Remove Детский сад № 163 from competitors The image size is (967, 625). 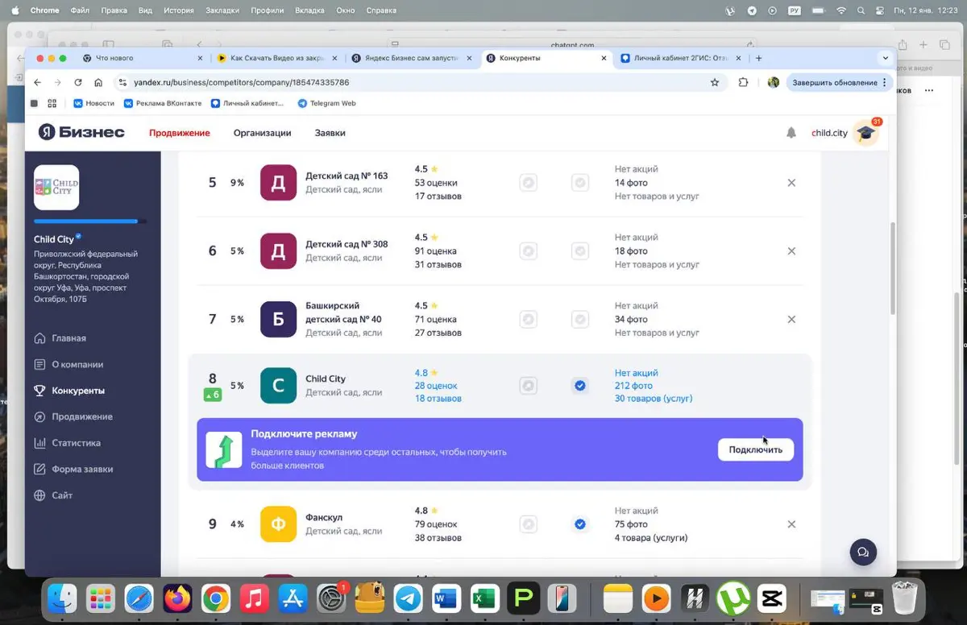click(x=791, y=183)
